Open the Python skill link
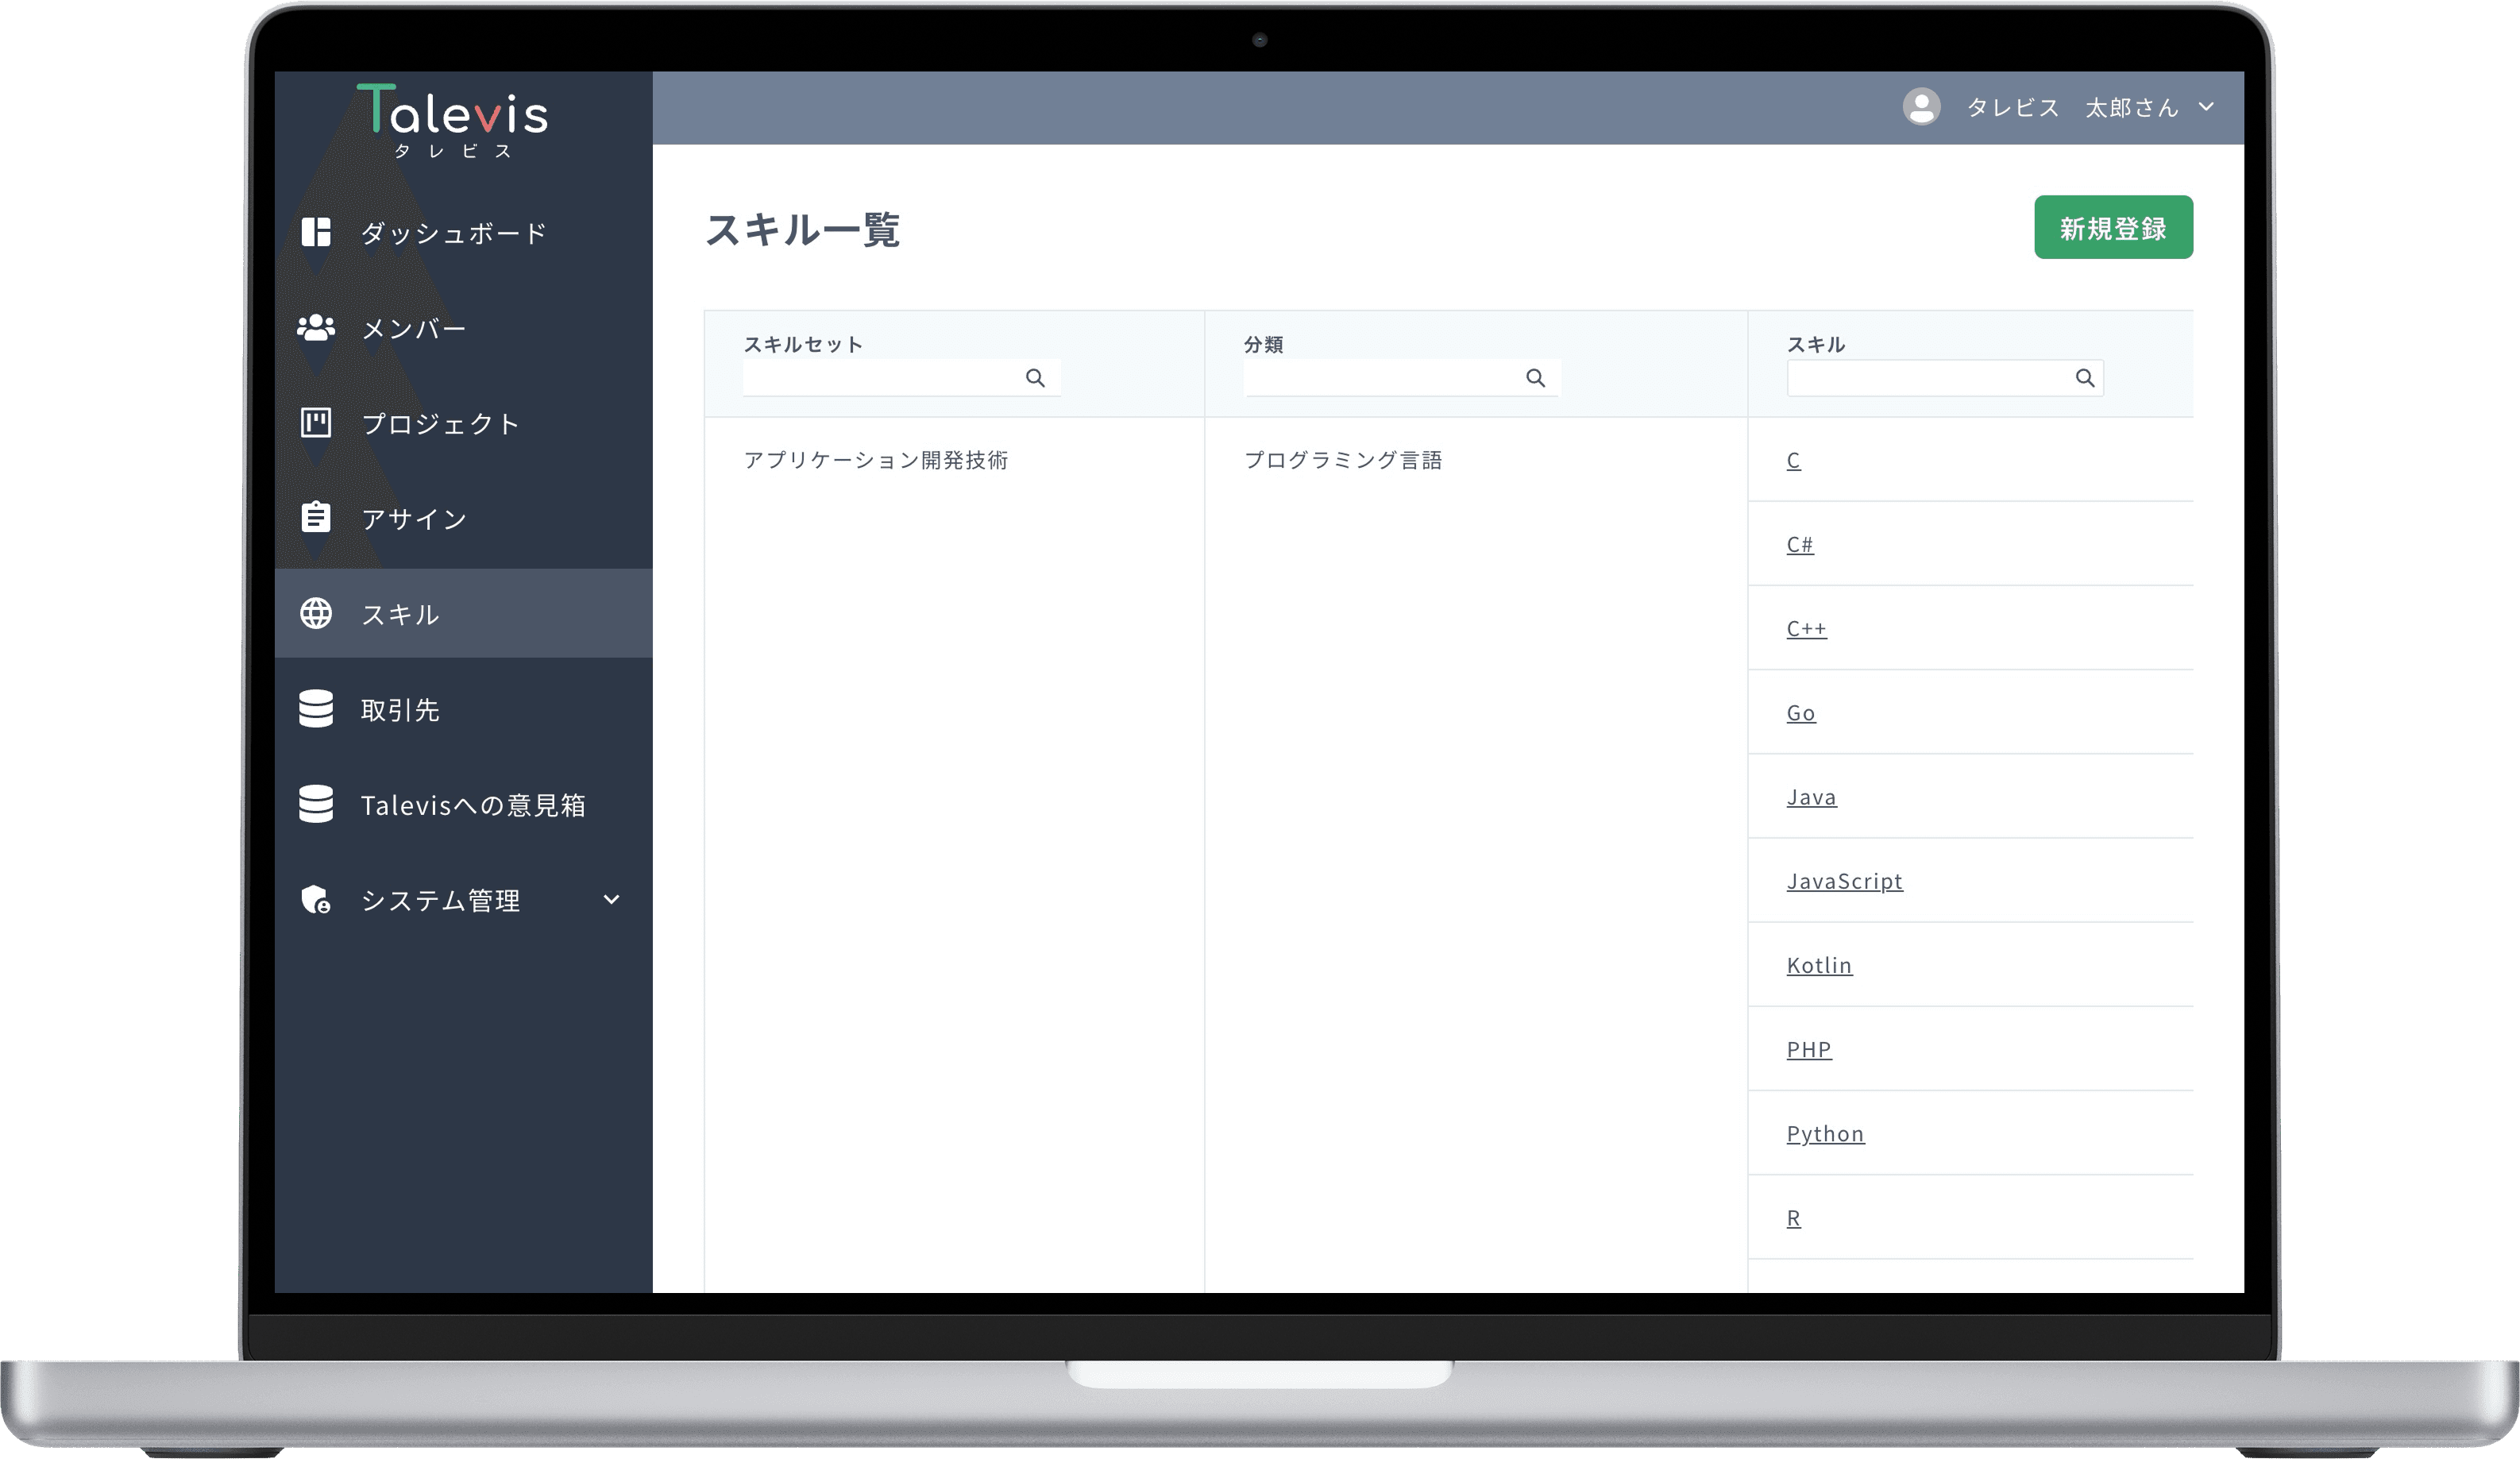This screenshot has height=1459, width=2520. [x=1825, y=1133]
